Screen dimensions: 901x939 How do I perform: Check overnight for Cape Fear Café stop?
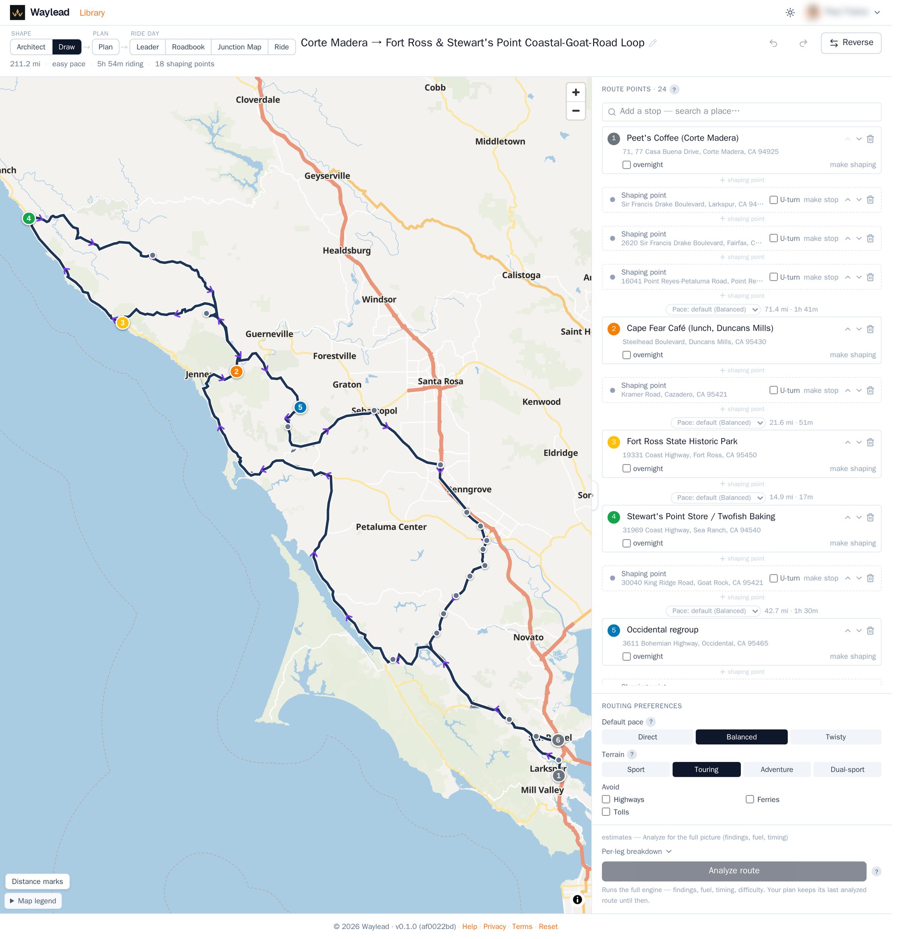point(626,355)
